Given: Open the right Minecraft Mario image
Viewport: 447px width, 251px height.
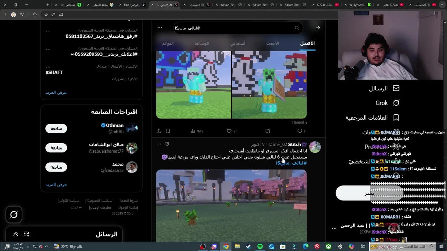Looking at the screenshot, I should [269, 85].
